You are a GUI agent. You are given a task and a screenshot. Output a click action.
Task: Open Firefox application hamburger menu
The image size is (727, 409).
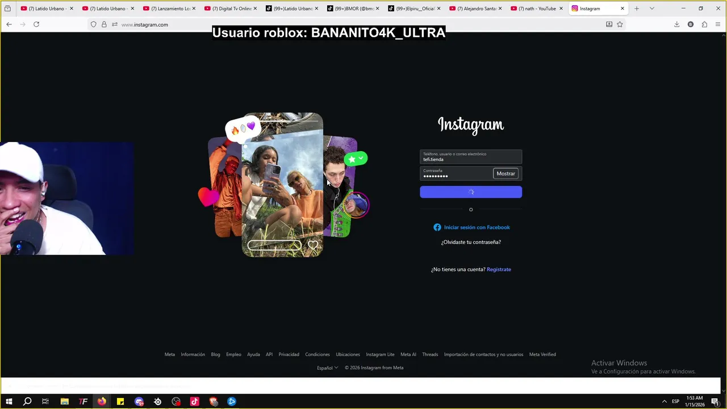tap(718, 24)
